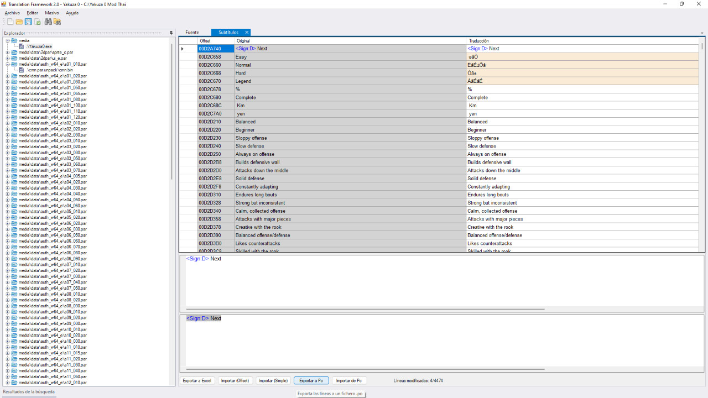Click original cell "Likes counterattacks"
This screenshot has width=708, height=398.
click(x=350, y=243)
